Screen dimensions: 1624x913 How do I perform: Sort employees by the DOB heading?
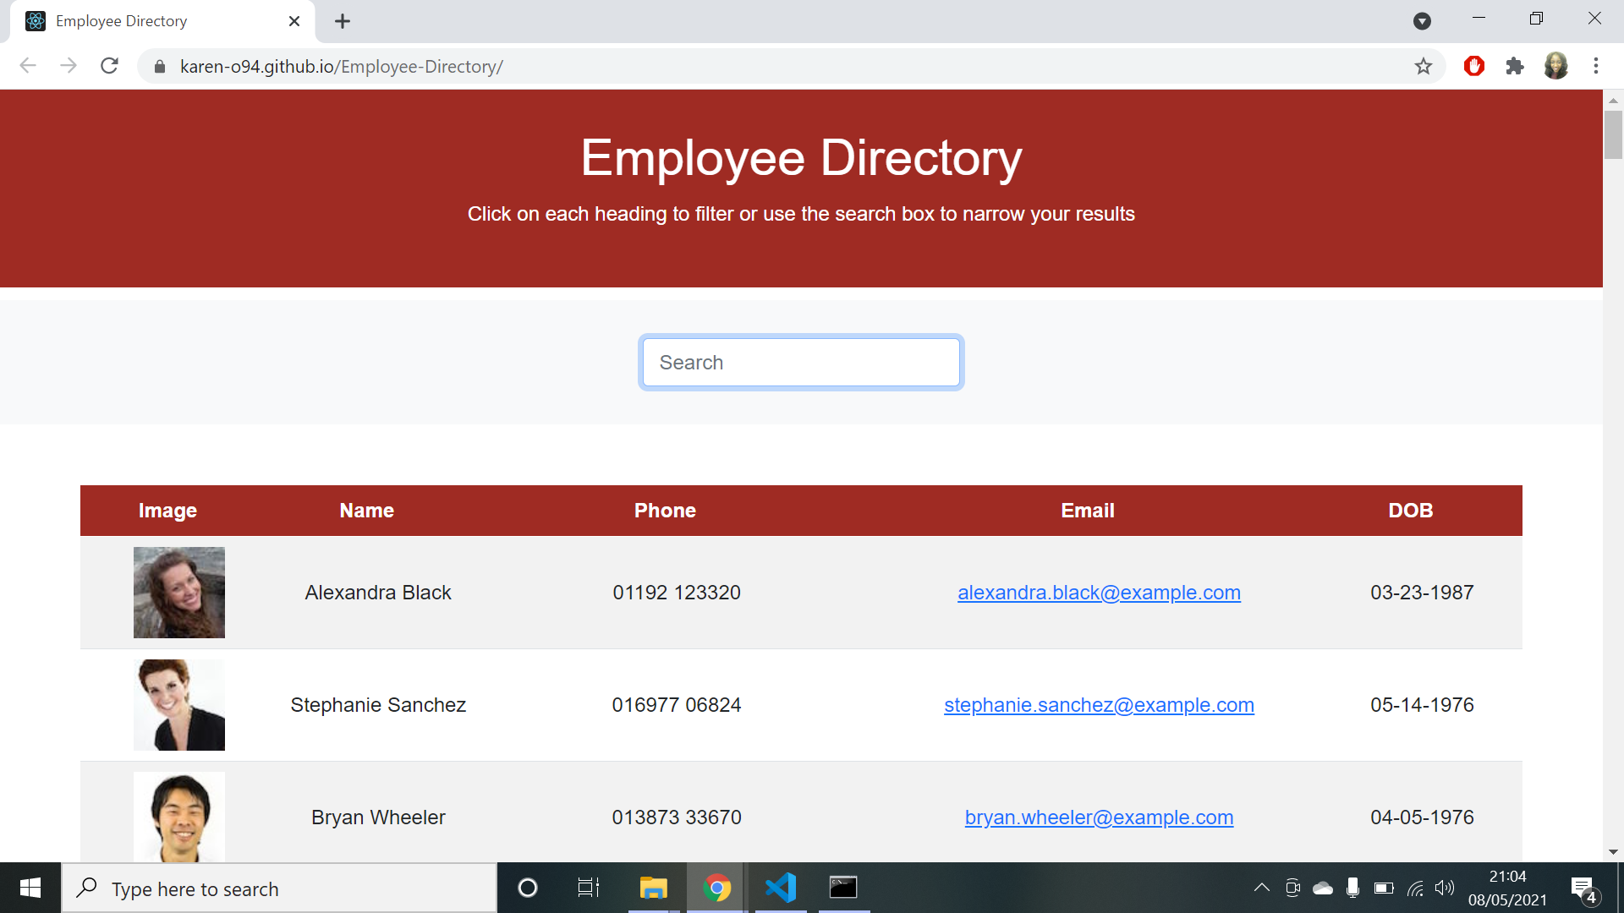(1409, 511)
